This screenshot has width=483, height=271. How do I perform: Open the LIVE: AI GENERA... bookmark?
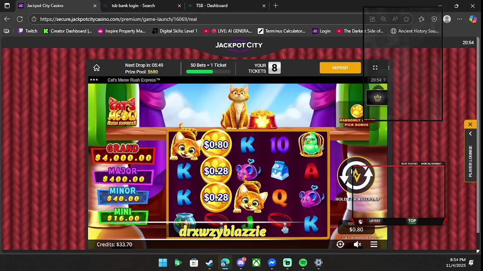pyautogui.click(x=228, y=31)
